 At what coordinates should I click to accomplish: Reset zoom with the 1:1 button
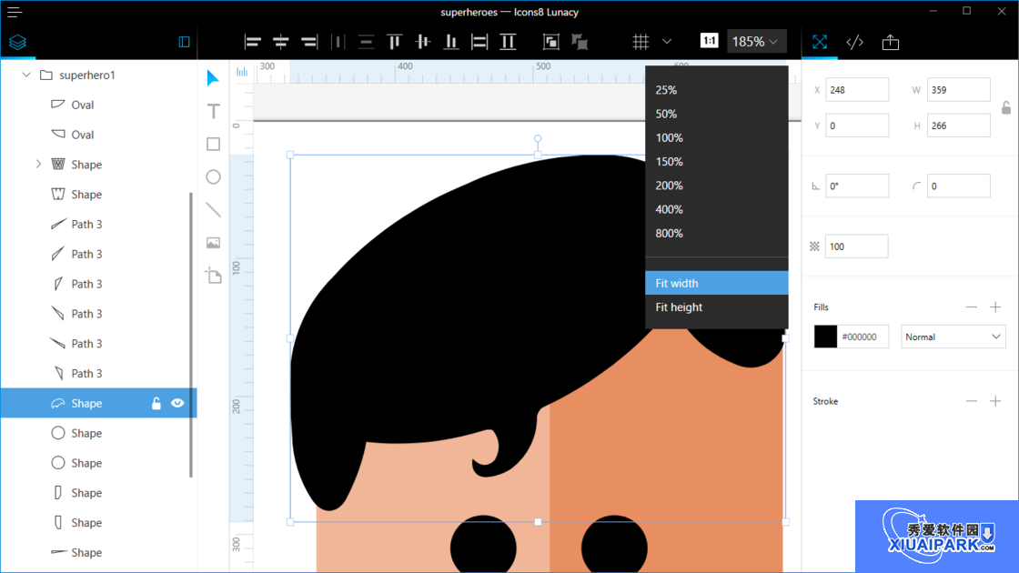pos(709,41)
